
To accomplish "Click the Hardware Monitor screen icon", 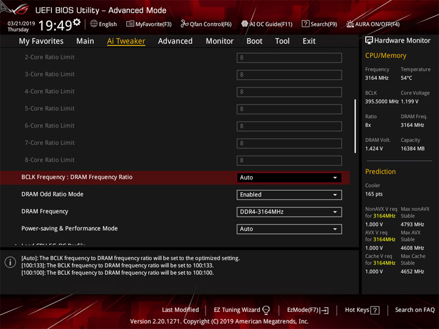I will click(x=369, y=40).
